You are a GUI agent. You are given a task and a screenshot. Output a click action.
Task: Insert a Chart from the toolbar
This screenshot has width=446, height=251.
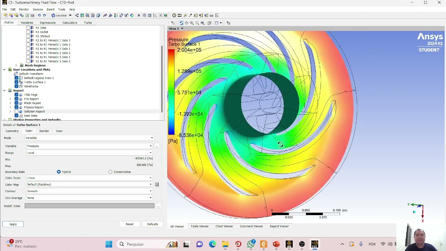(x=155, y=15)
